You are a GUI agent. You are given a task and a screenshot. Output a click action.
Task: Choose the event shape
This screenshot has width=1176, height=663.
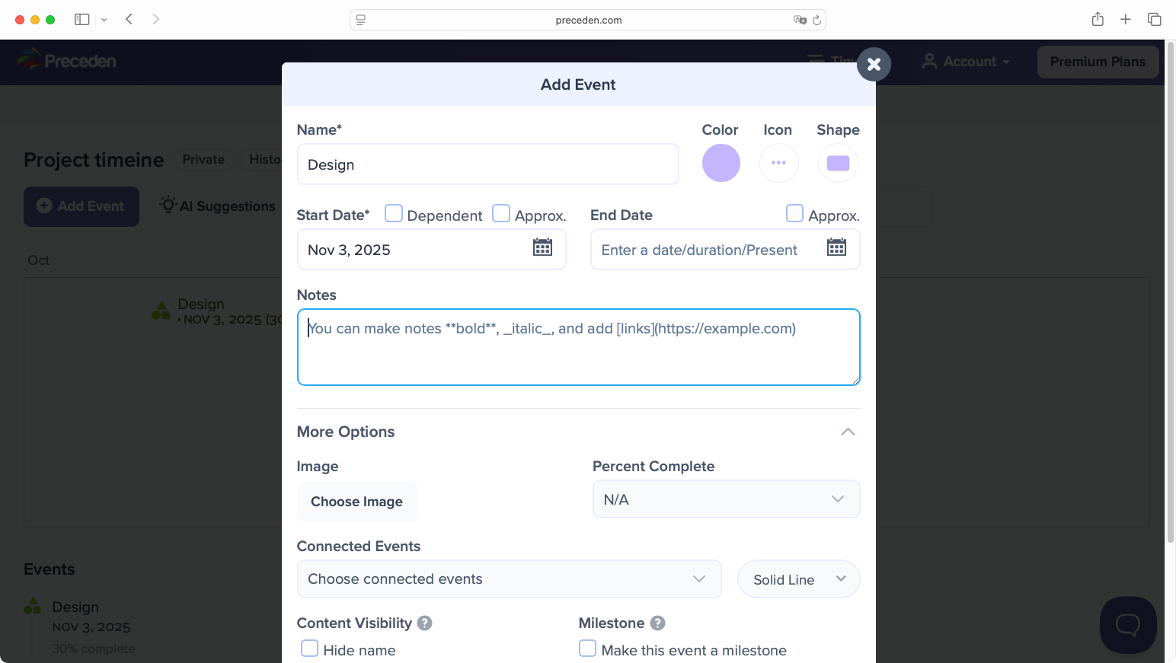pos(838,163)
